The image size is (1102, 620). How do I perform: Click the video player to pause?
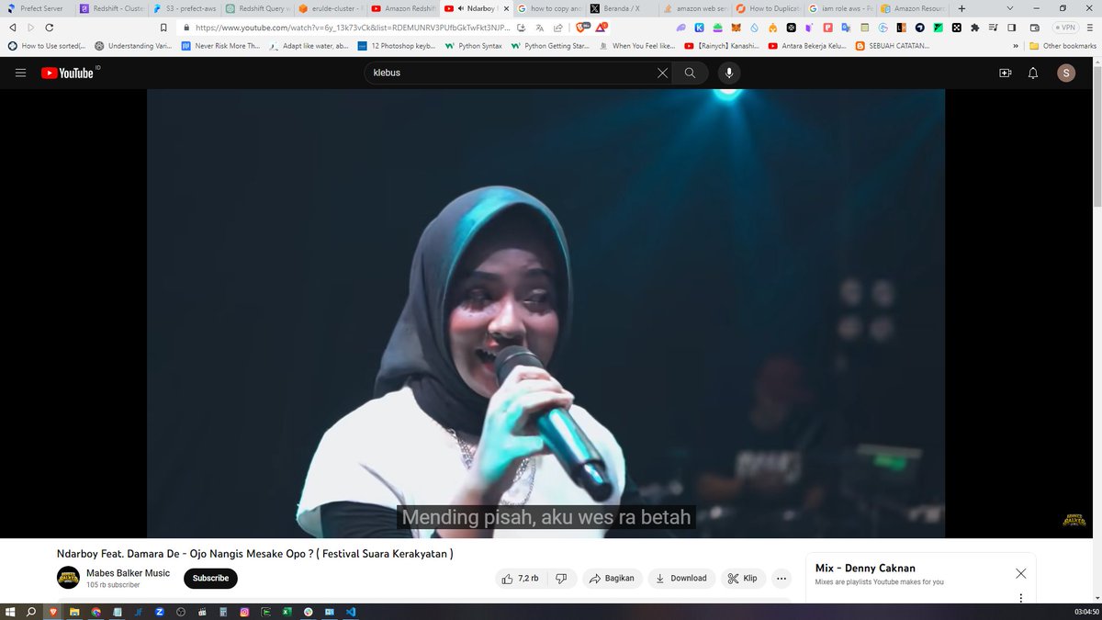coord(545,312)
